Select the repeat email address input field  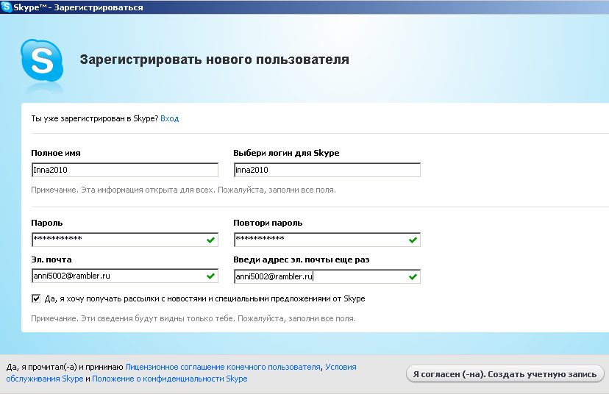pyautogui.click(x=320, y=277)
